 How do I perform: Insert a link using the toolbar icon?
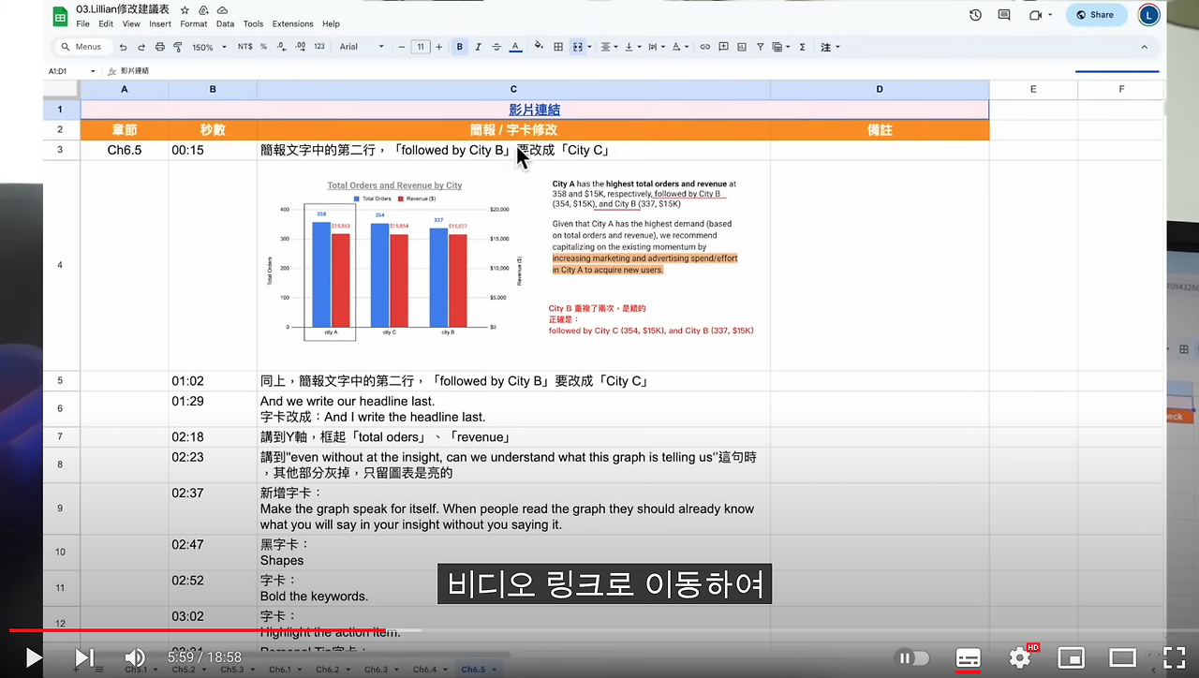pos(703,47)
